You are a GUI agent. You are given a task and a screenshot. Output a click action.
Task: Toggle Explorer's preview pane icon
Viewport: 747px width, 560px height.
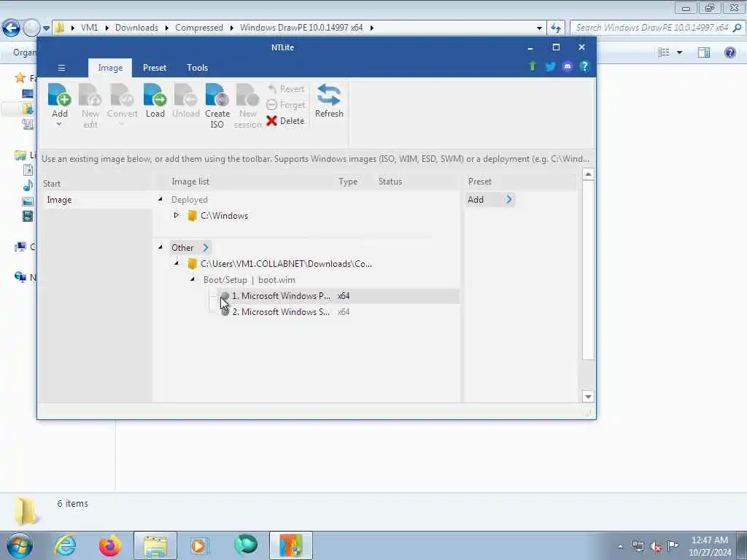(704, 52)
